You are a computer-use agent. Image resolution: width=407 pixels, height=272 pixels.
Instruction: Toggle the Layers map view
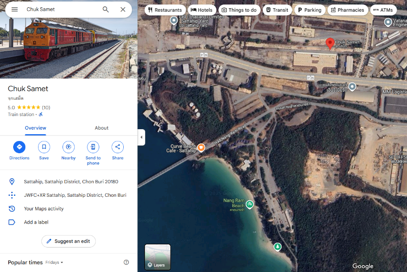tap(158, 257)
